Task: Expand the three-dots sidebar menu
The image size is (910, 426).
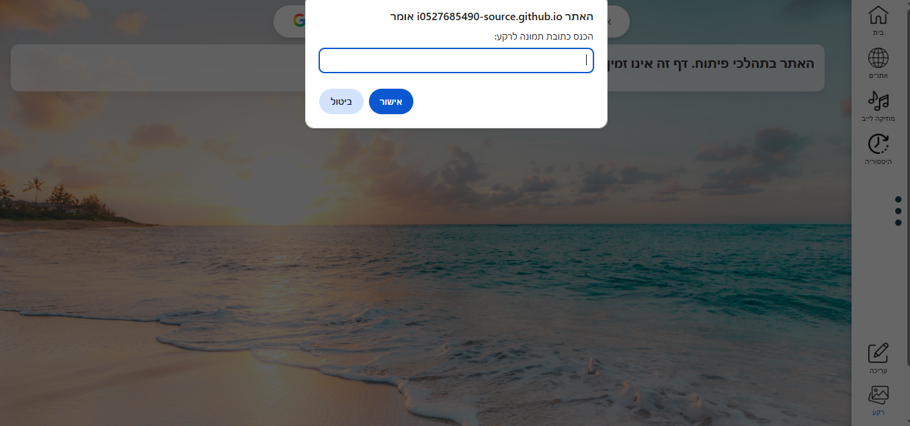Action: pyautogui.click(x=898, y=211)
